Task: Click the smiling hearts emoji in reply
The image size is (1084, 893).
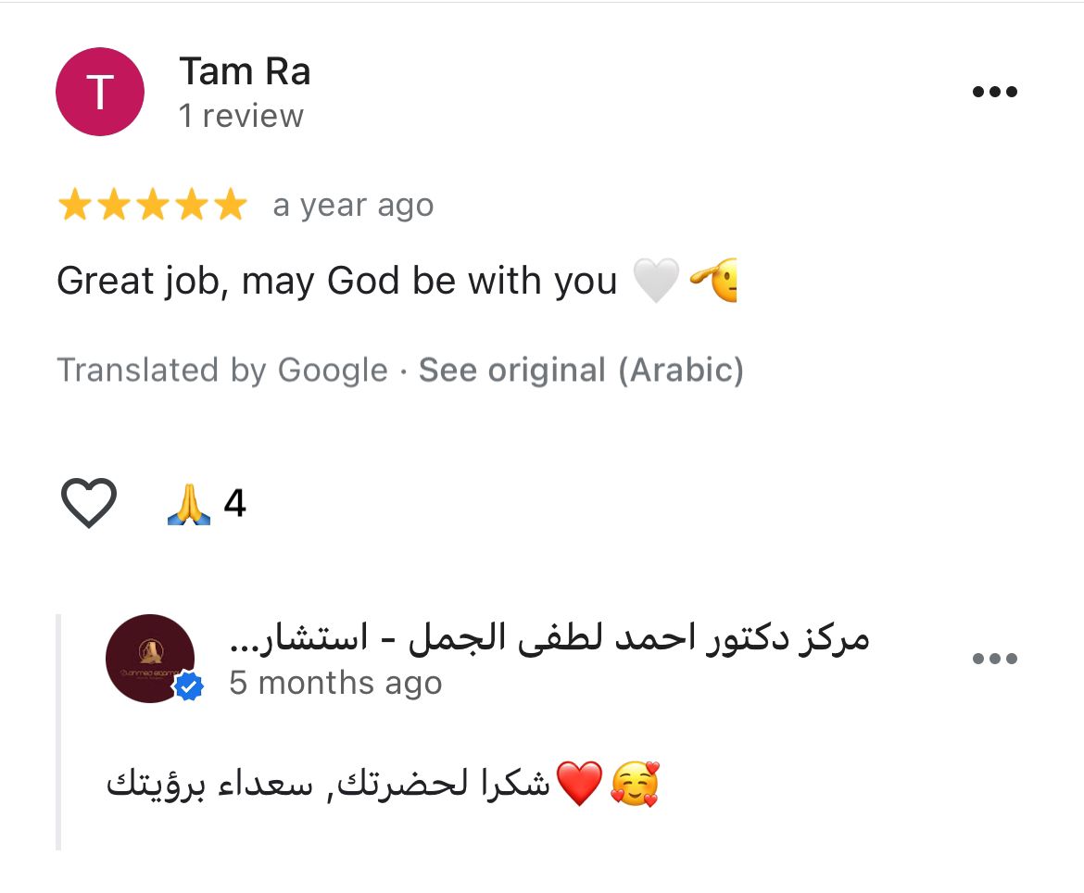Action: click(x=636, y=784)
